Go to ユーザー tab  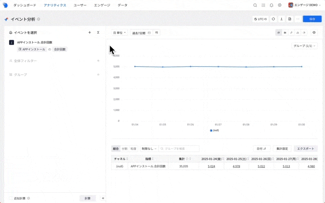point(80,5)
